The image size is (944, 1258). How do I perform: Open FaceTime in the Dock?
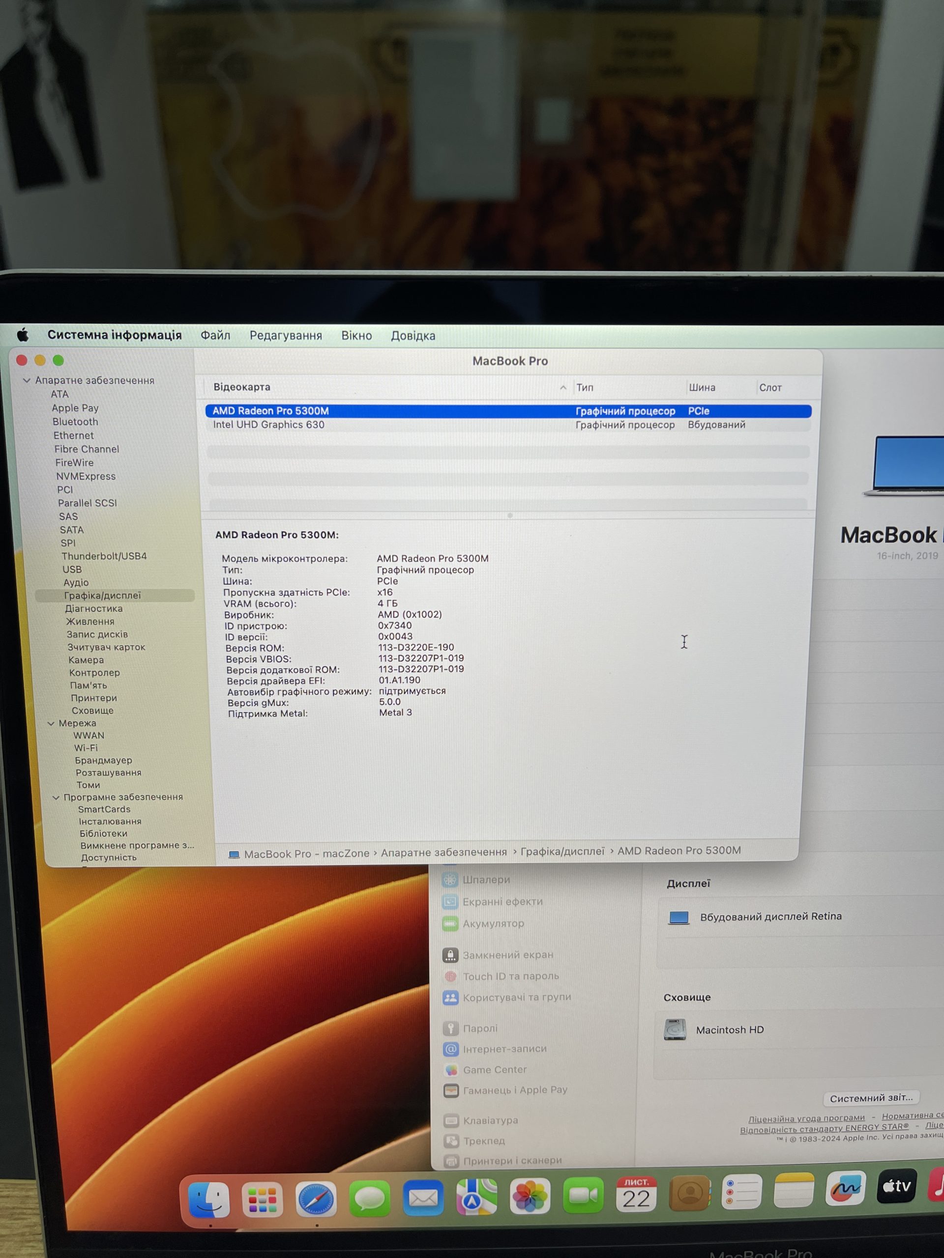[x=583, y=1196]
